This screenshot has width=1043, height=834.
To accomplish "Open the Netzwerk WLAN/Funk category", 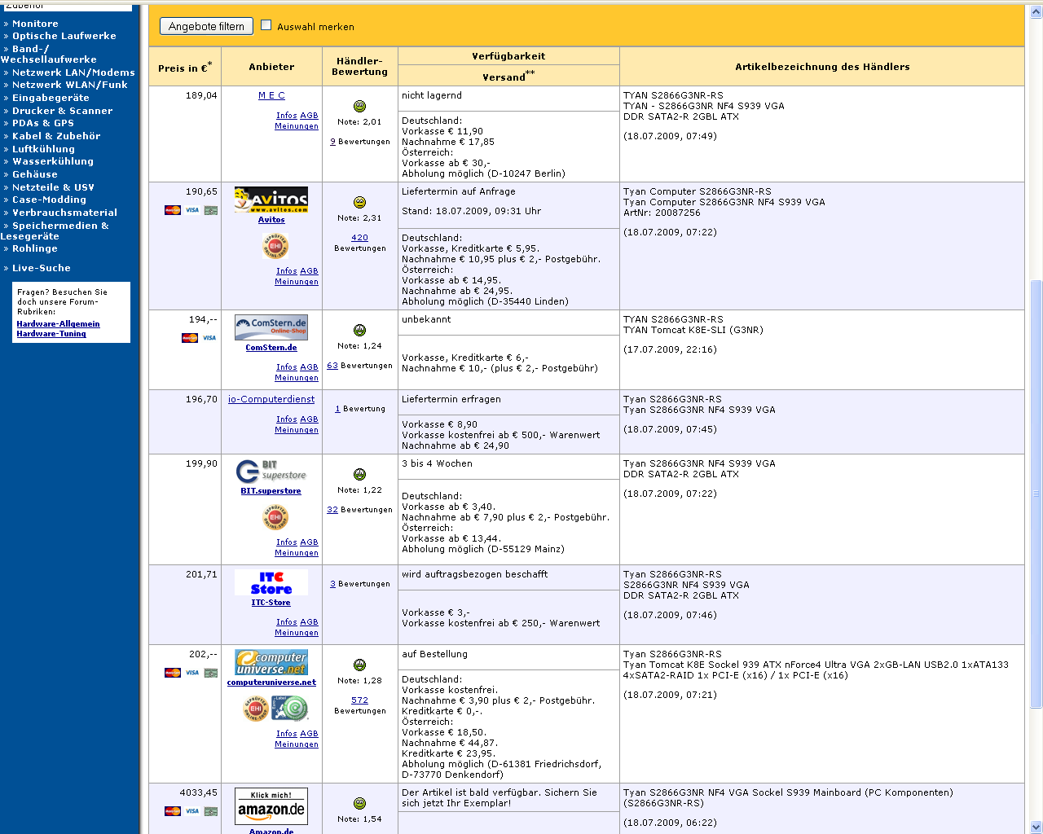I will [69, 85].
